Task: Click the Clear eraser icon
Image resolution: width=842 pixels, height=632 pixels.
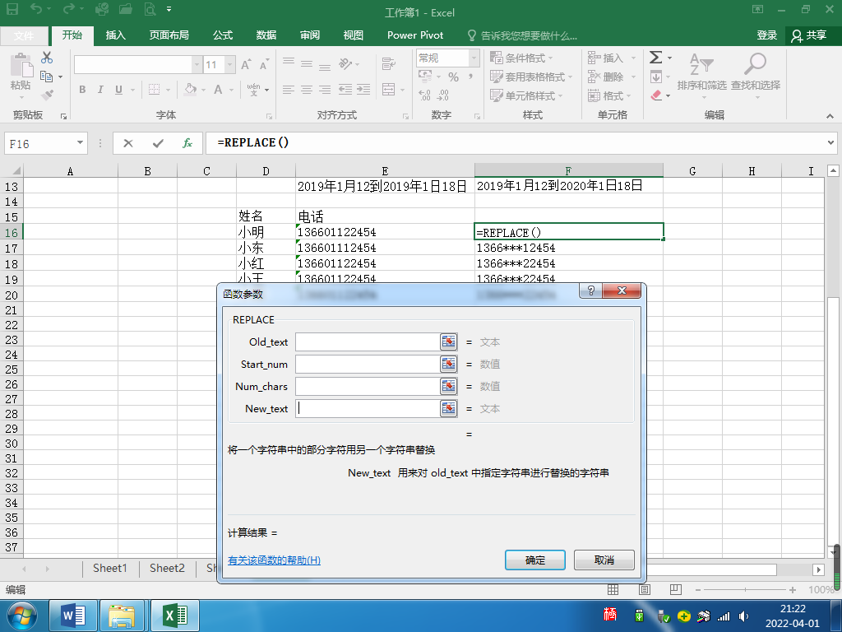Action: (655, 95)
